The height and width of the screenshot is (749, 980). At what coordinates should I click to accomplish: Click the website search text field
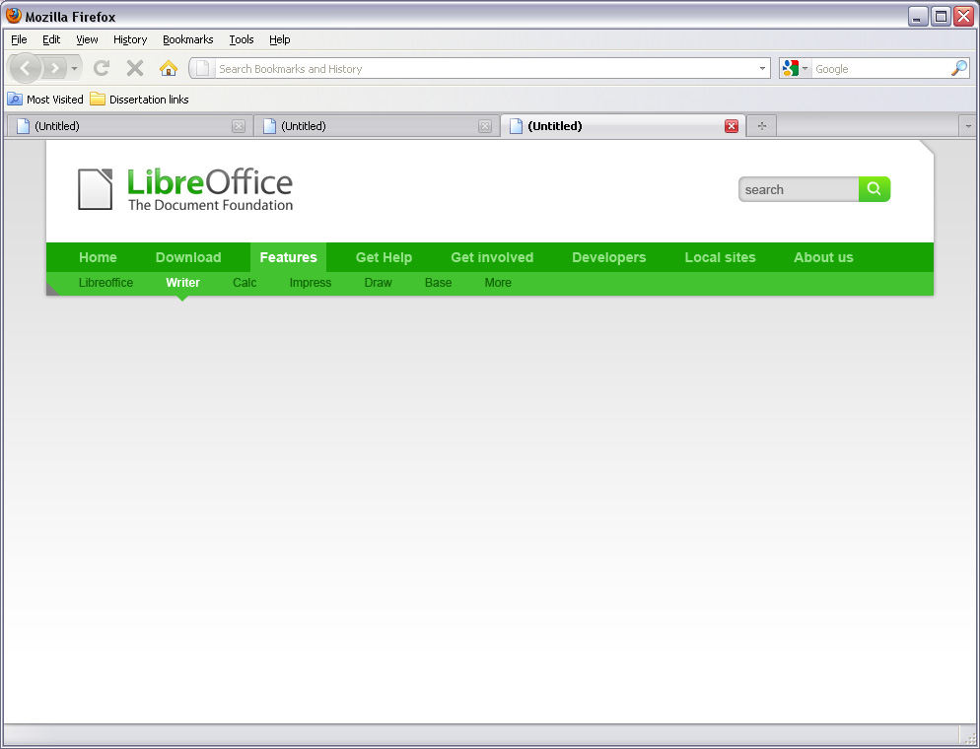(799, 189)
